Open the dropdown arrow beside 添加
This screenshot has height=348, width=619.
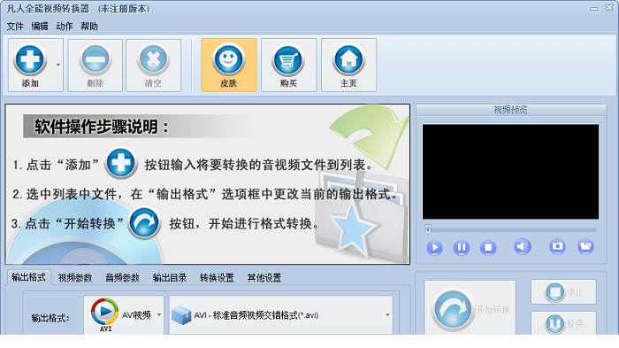pos(58,66)
